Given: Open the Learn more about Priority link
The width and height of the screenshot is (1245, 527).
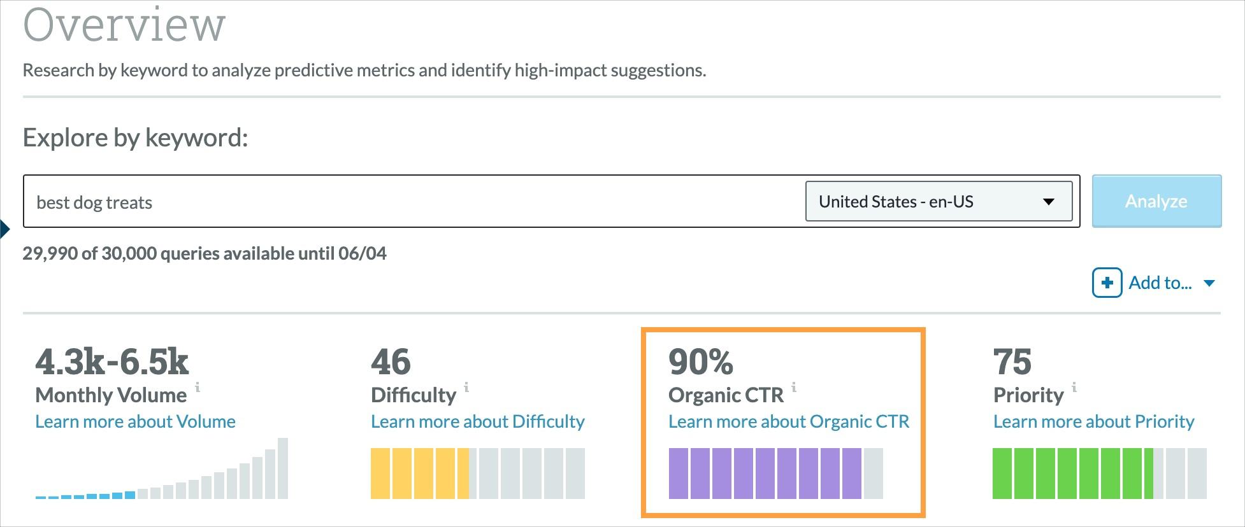Looking at the screenshot, I should click(x=1093, y=421).
